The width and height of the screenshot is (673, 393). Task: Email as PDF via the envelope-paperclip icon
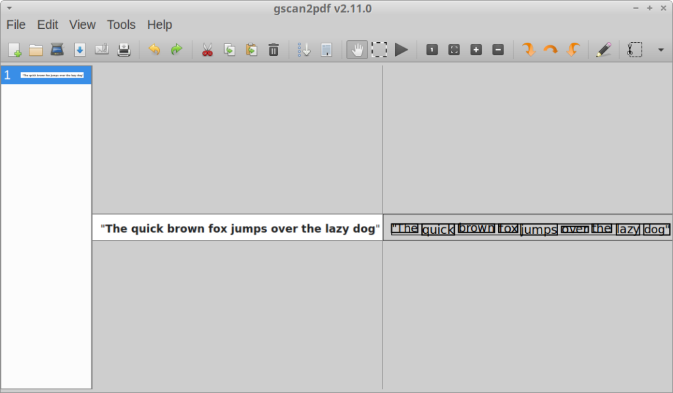[x=102, y=50]
